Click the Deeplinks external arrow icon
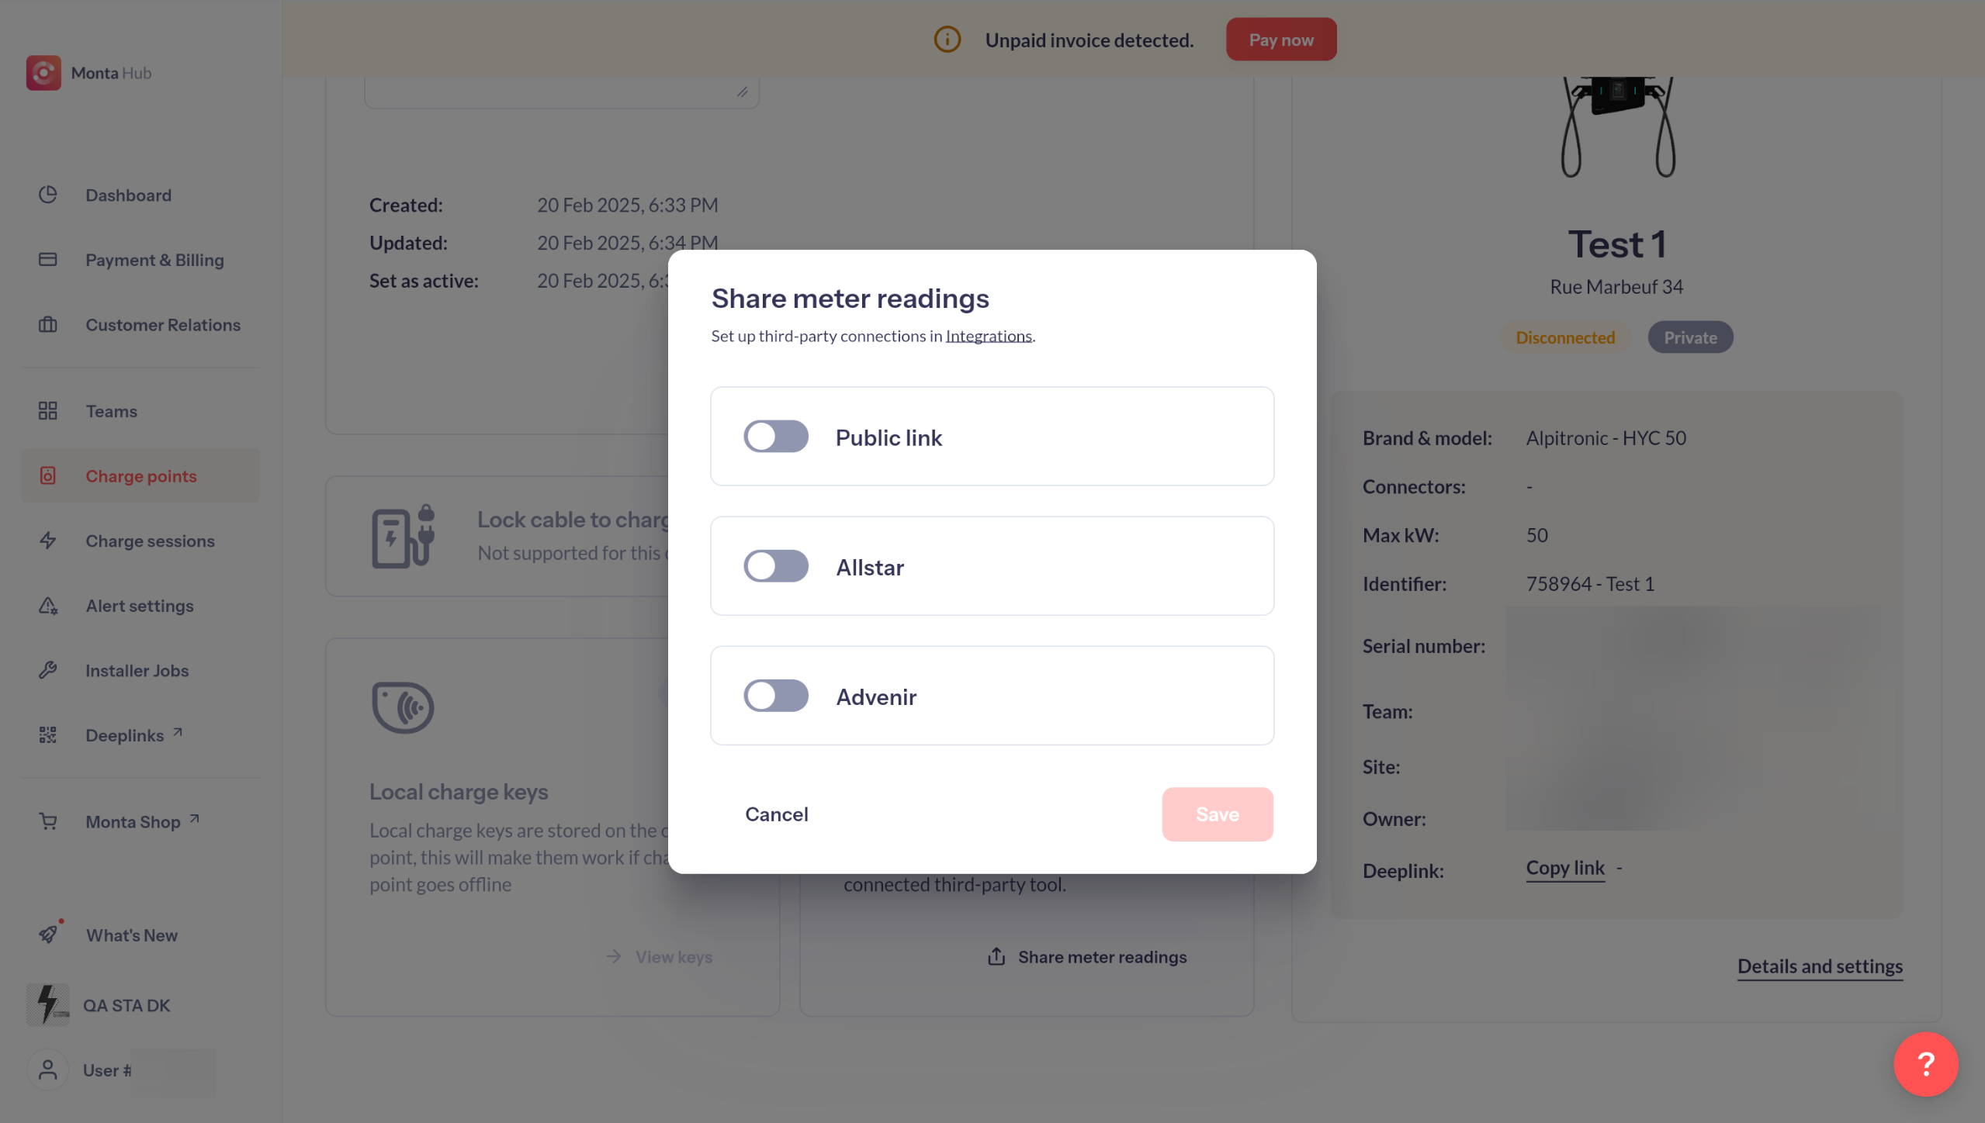1985x1123 pixels. tap(178, 731)
